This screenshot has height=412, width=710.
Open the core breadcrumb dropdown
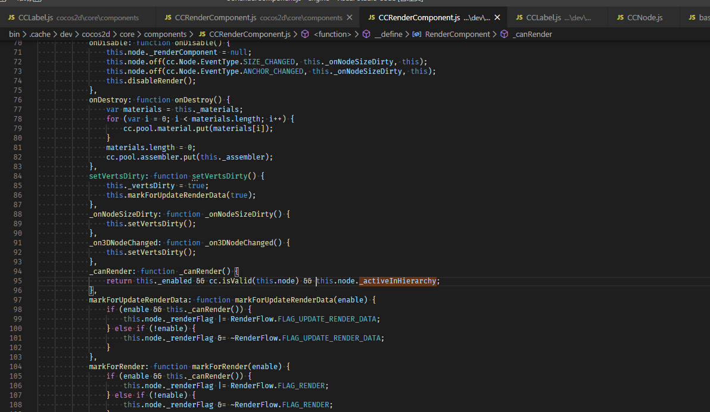coord(127,34)
